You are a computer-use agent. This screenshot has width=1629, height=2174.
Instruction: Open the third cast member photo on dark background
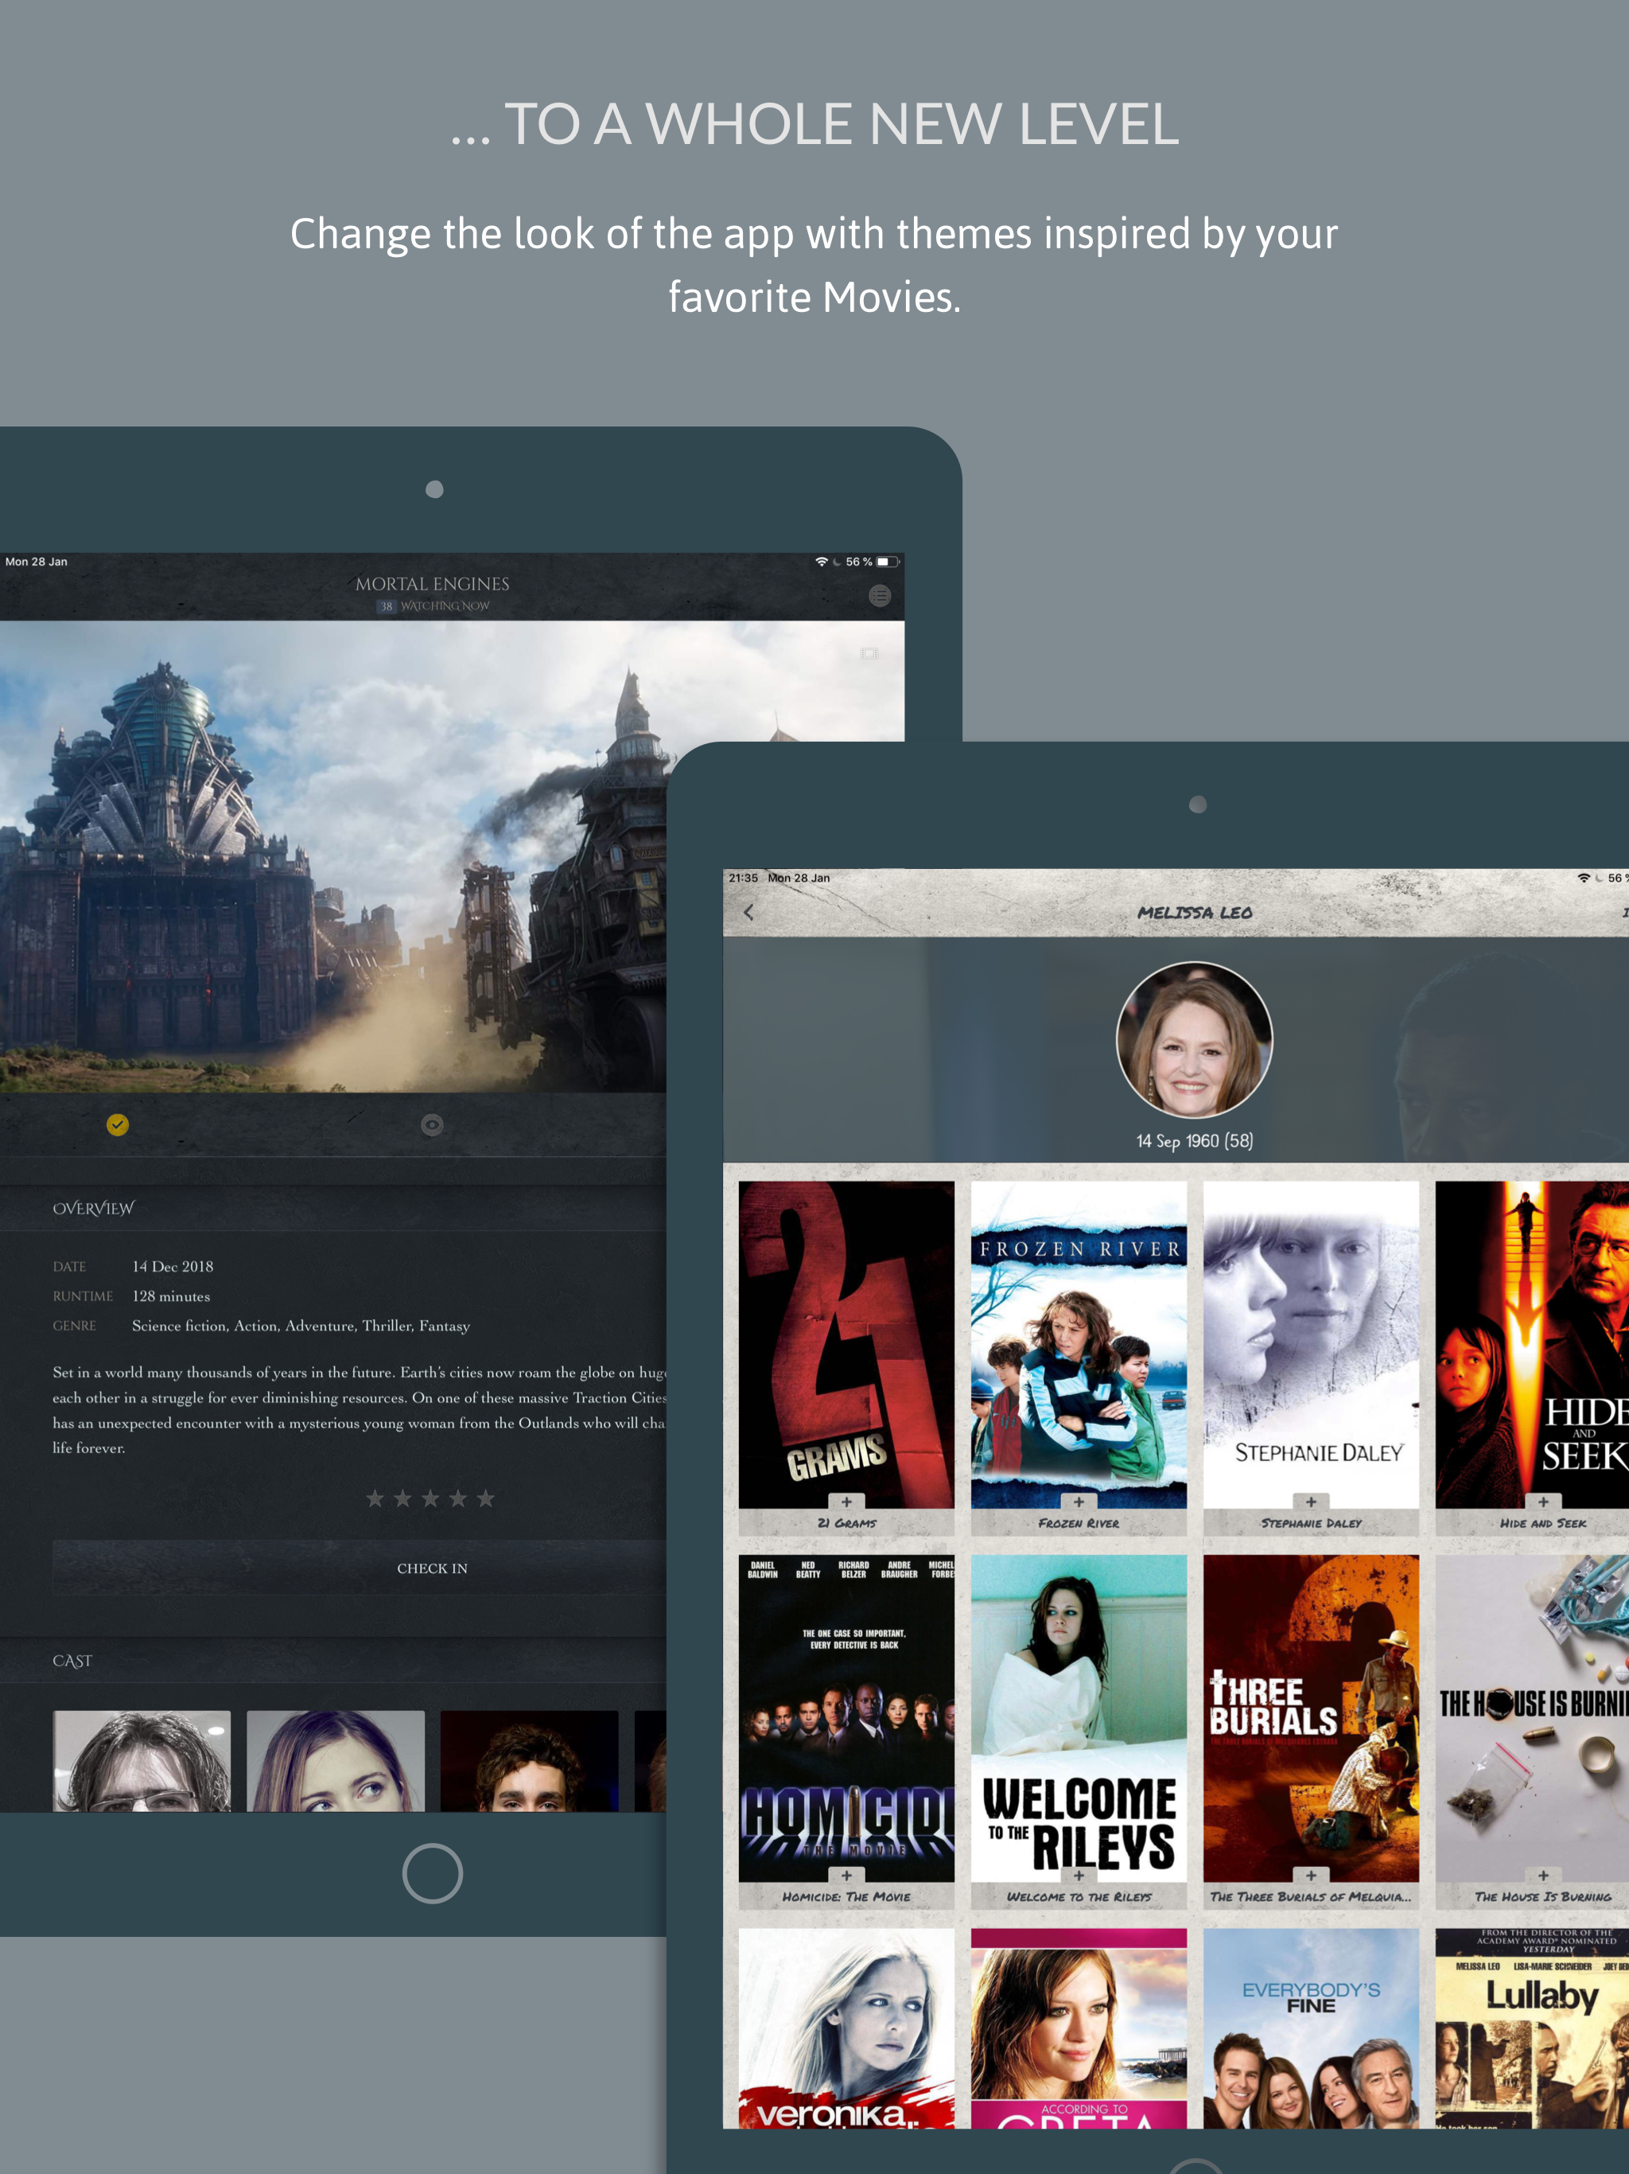pyautogui.click(x=530, y=1760)
